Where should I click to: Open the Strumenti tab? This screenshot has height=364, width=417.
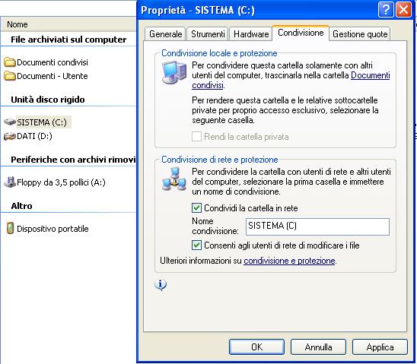[208, 34]
